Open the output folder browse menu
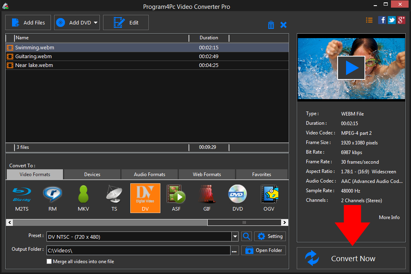Image resolution: width=411 pixels, height=274 pixels. pyautogui.click(x=234, y=250)
